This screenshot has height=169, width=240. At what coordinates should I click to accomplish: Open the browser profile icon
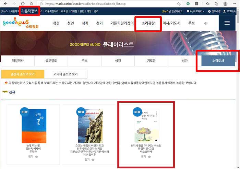coord(225,3)
